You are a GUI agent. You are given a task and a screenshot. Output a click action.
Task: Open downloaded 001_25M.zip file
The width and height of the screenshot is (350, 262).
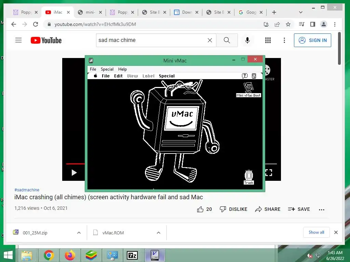[x=35, y=233]
